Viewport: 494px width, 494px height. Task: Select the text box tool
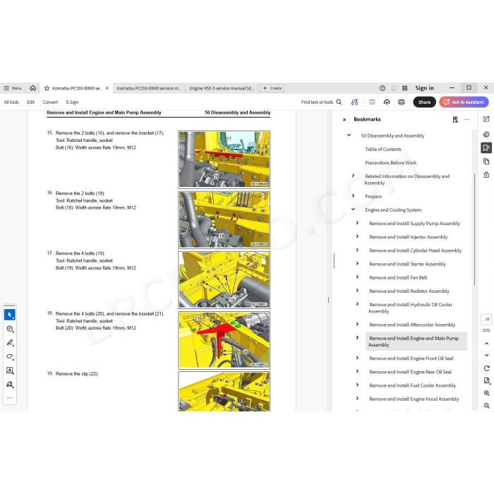tap(10, 370)
